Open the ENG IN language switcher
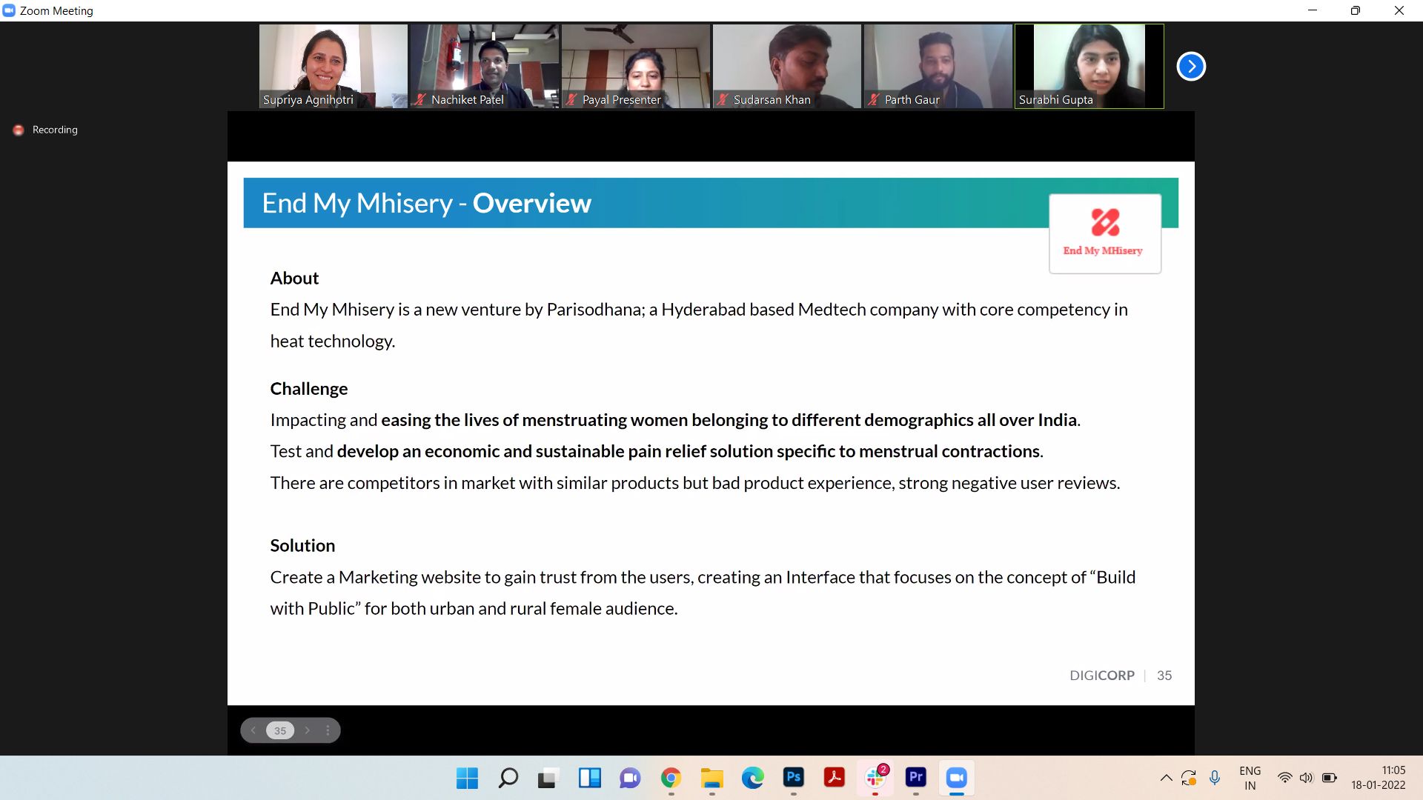The width and height of the screenshot is (1423, 800). [1250, 778]
